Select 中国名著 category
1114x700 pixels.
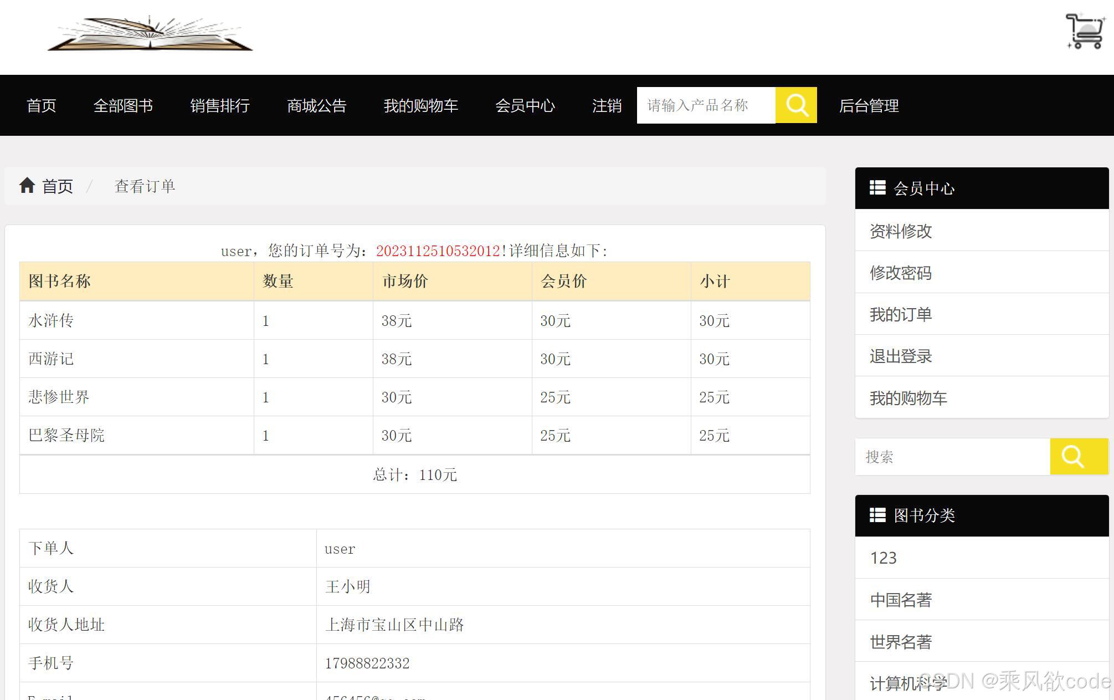pyautogui.click(x=901, y=600)
